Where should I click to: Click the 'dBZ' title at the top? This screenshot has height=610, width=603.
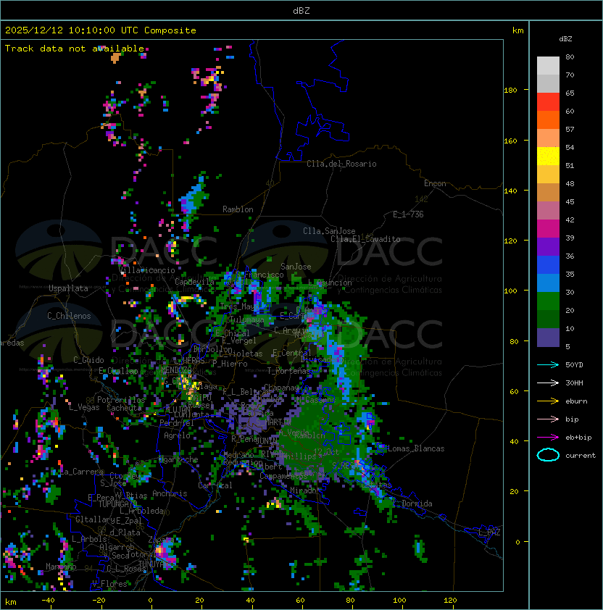pos(301,10)
